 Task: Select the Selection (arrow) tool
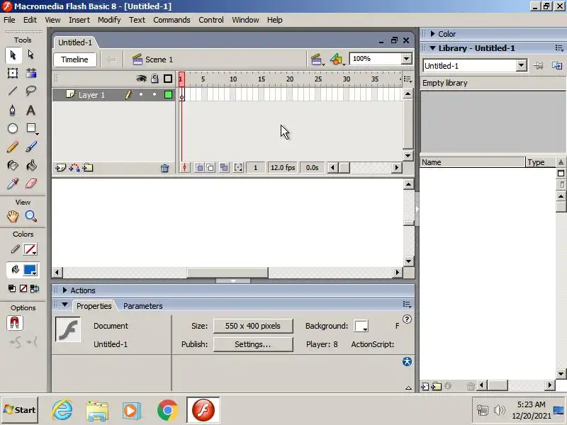click(x=13, y=55)
